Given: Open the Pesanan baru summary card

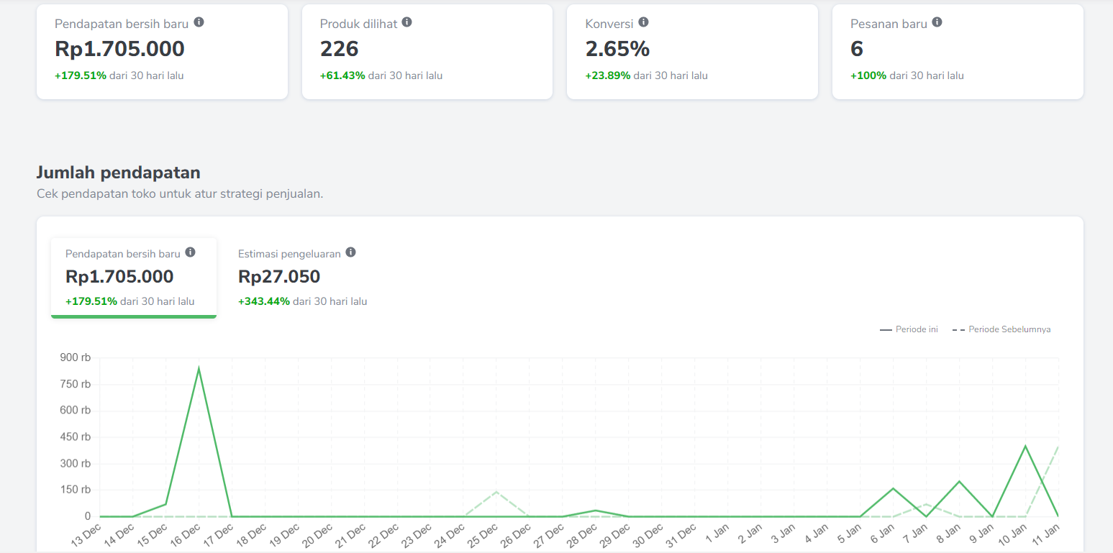Looking at the screenshot, I should tap(958, 52).
